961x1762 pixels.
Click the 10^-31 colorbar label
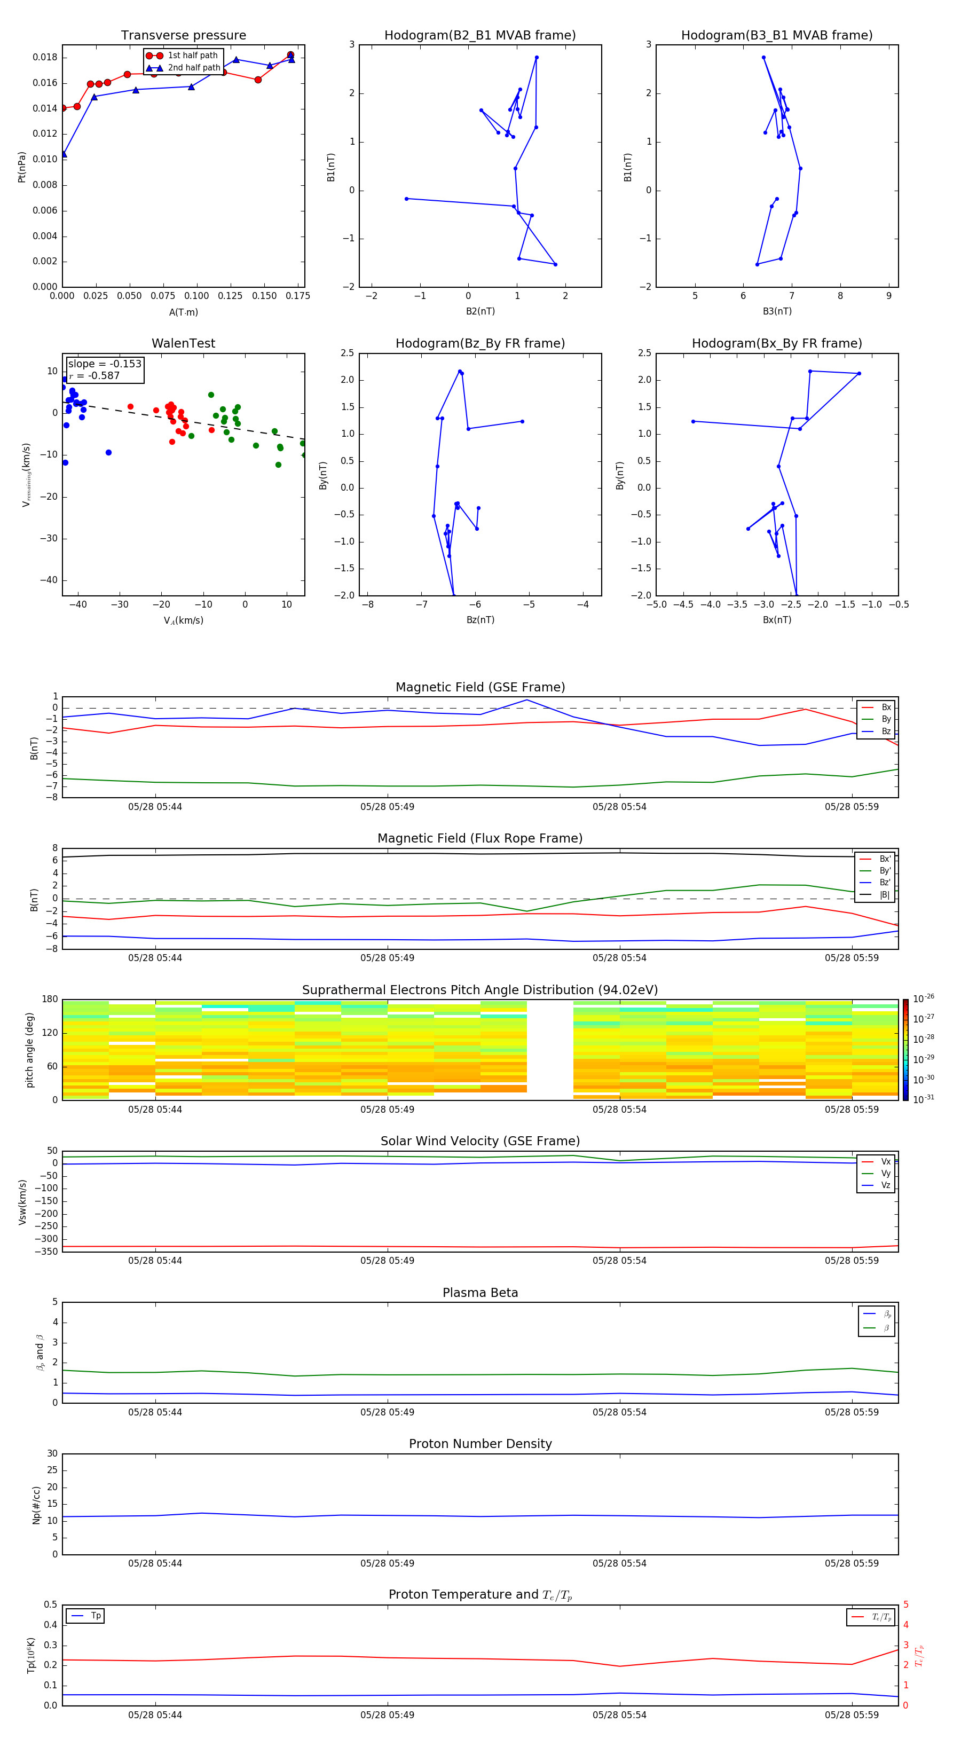(x=924, y=1099)
